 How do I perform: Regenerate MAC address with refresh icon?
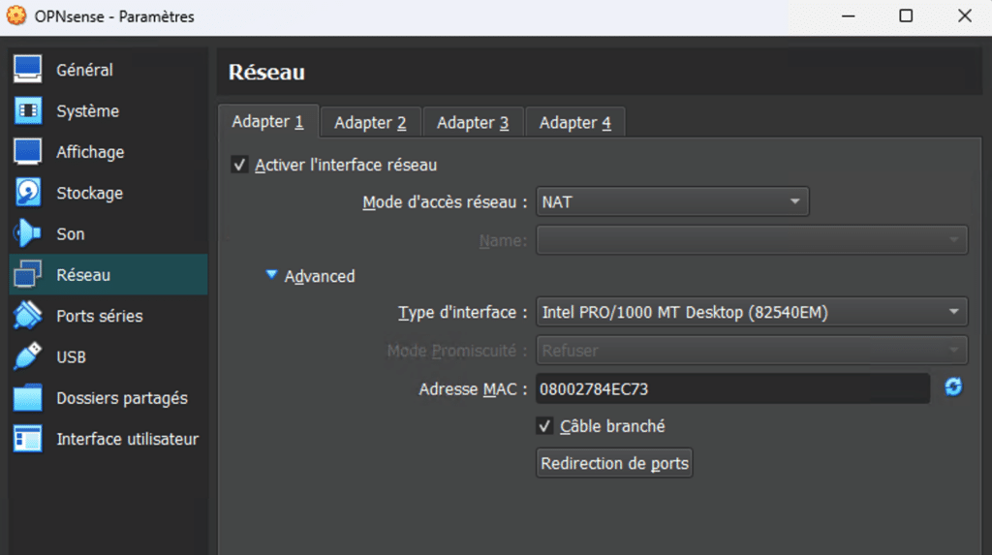point(953,386)
